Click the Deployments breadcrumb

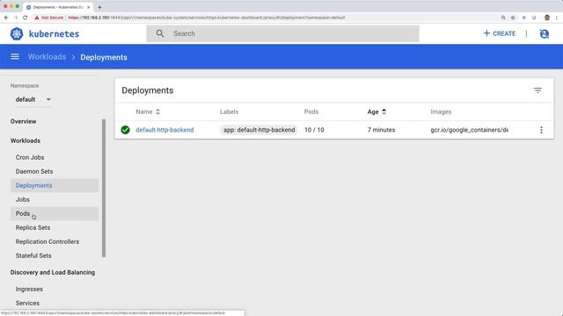(x=104, y=57)
